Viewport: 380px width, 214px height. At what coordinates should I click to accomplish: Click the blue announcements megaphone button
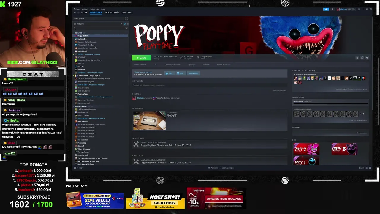pos(326,9)
